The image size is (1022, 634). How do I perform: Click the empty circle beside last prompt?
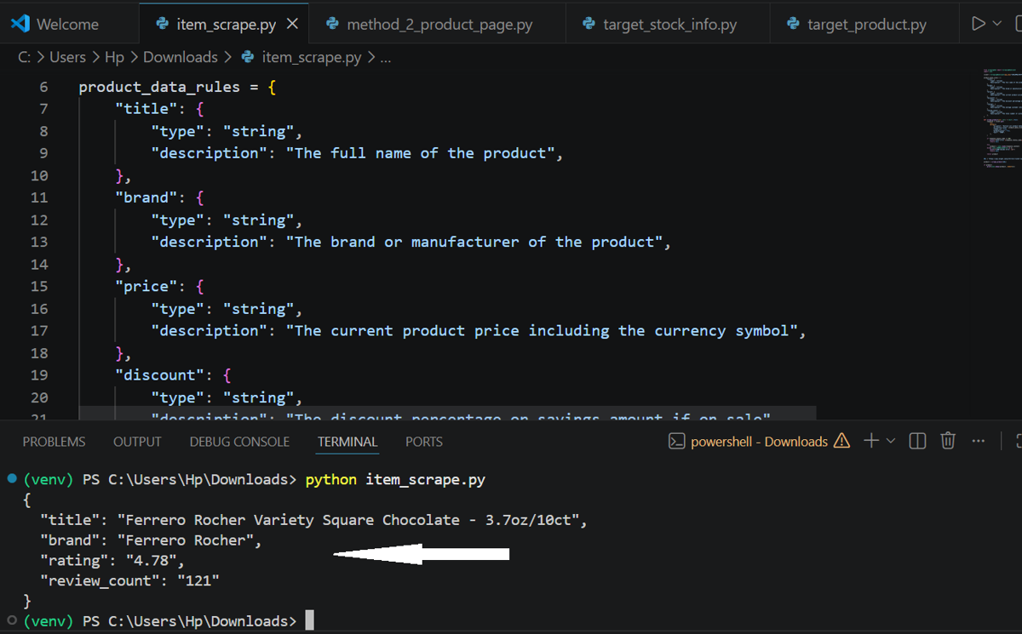(x=12, y=620)
